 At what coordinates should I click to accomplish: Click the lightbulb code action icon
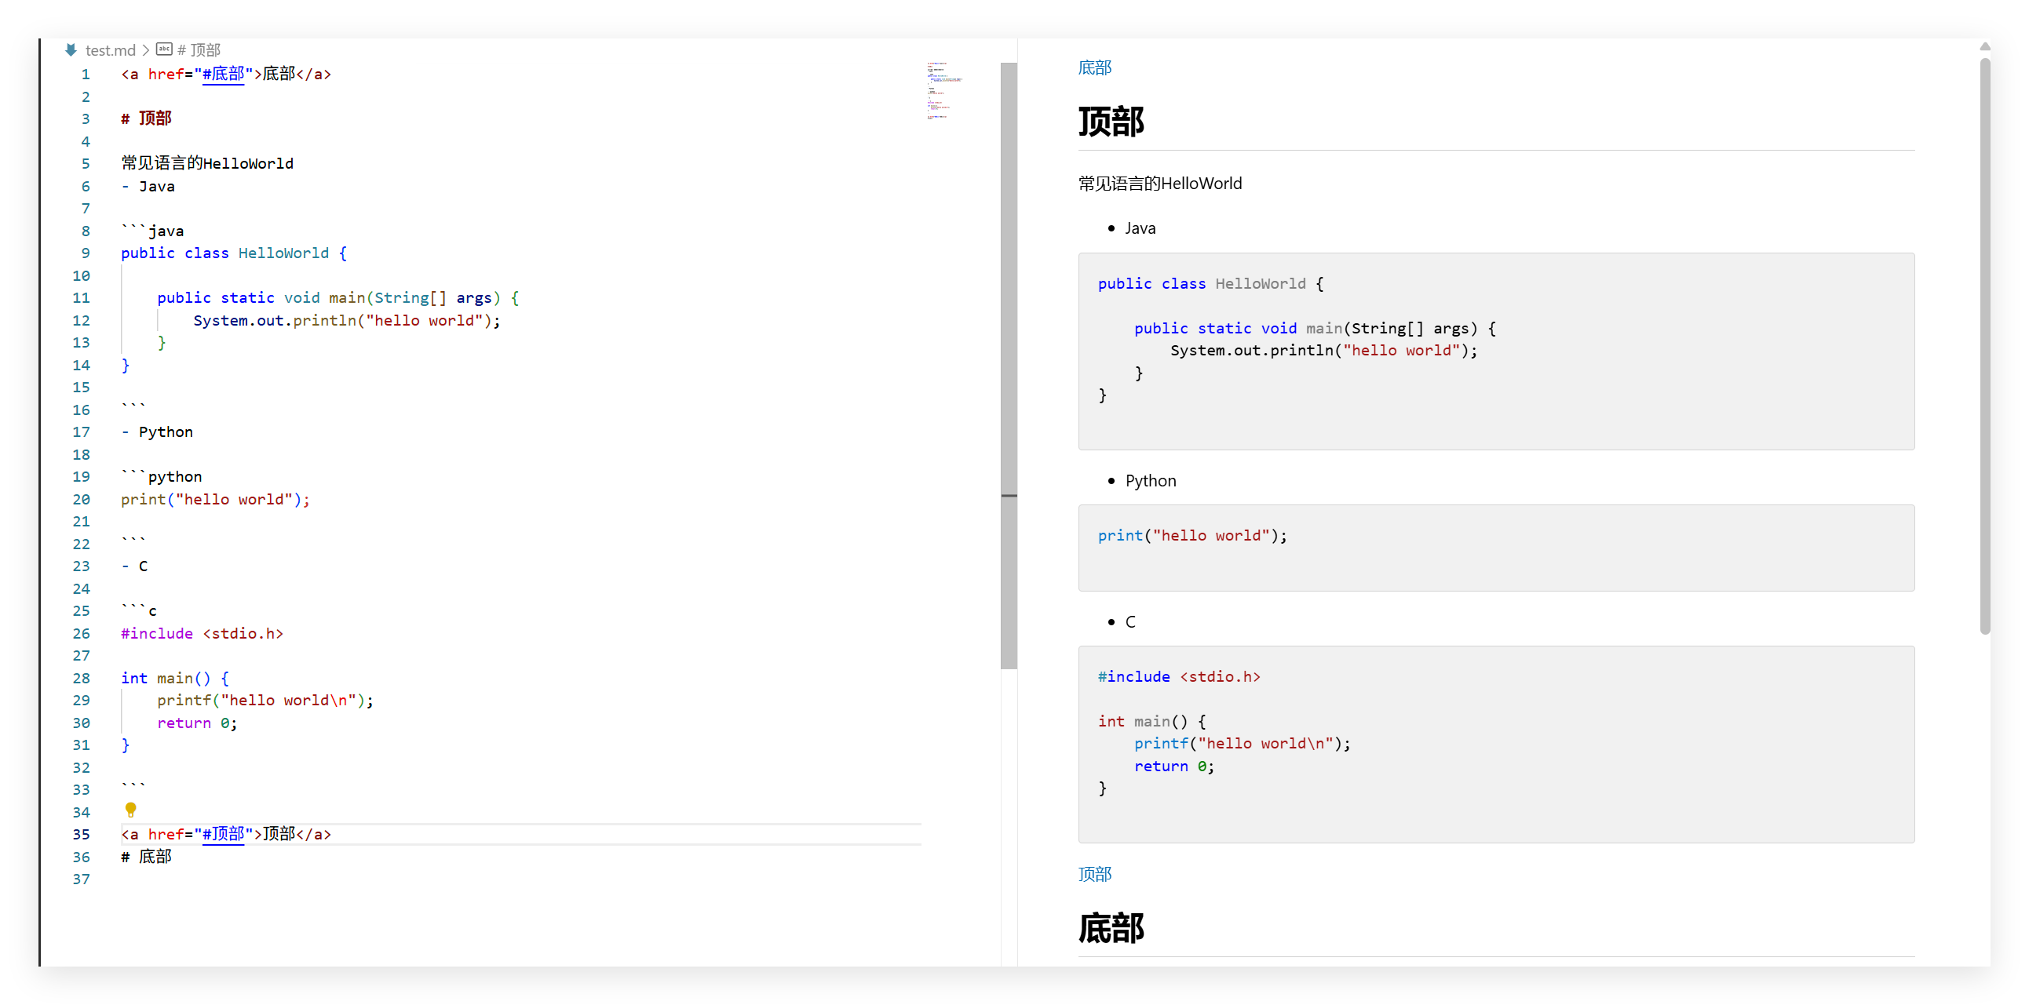coord(131,809)
